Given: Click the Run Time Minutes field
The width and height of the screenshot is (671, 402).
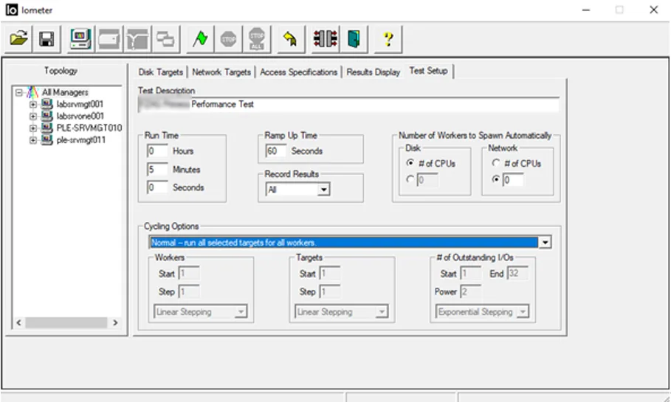Looking at the screenshot, I should click(x=157, y=170).
